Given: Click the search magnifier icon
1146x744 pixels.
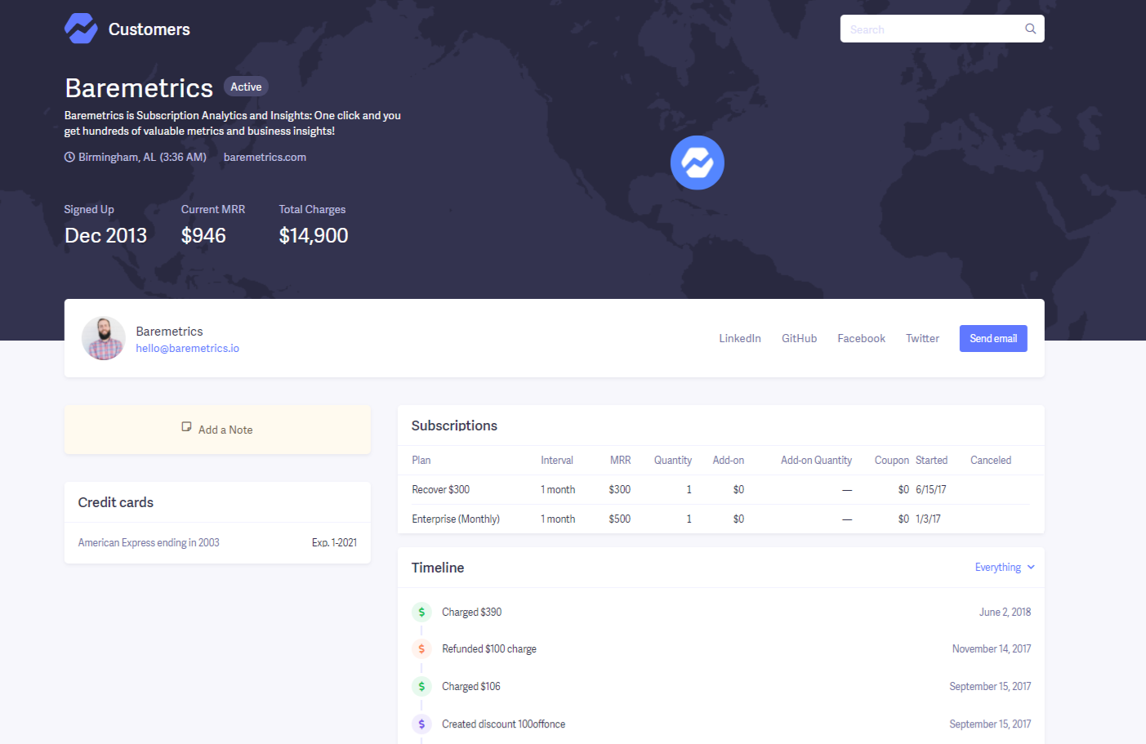Looking at the screenshot, I should coord(1030,29).
